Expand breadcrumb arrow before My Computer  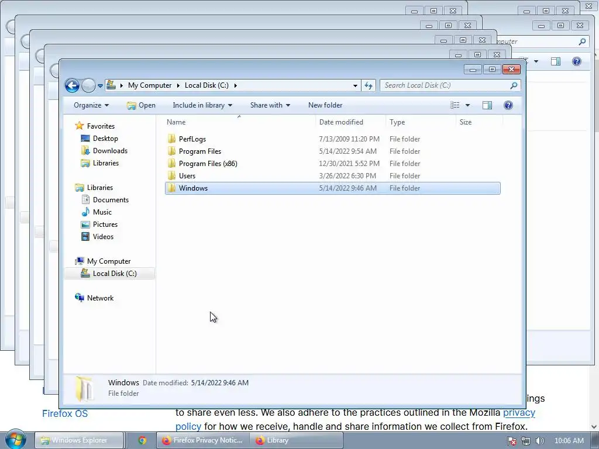pyautogui.click(x=122, y=85)
